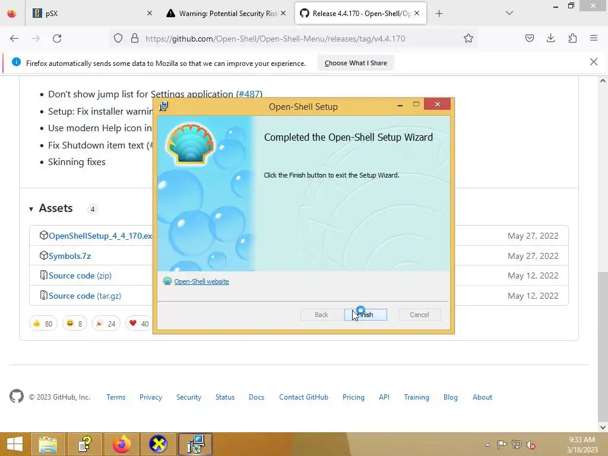This screenshot has width=608, height=456.
Task: Close the Release 4.4.170 tab
Action: pos(417,13)
